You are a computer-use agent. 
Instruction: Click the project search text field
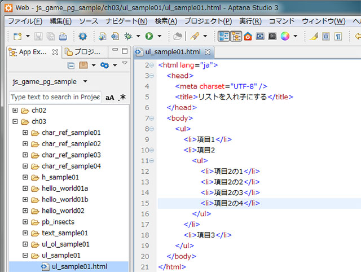coord(55,97)
